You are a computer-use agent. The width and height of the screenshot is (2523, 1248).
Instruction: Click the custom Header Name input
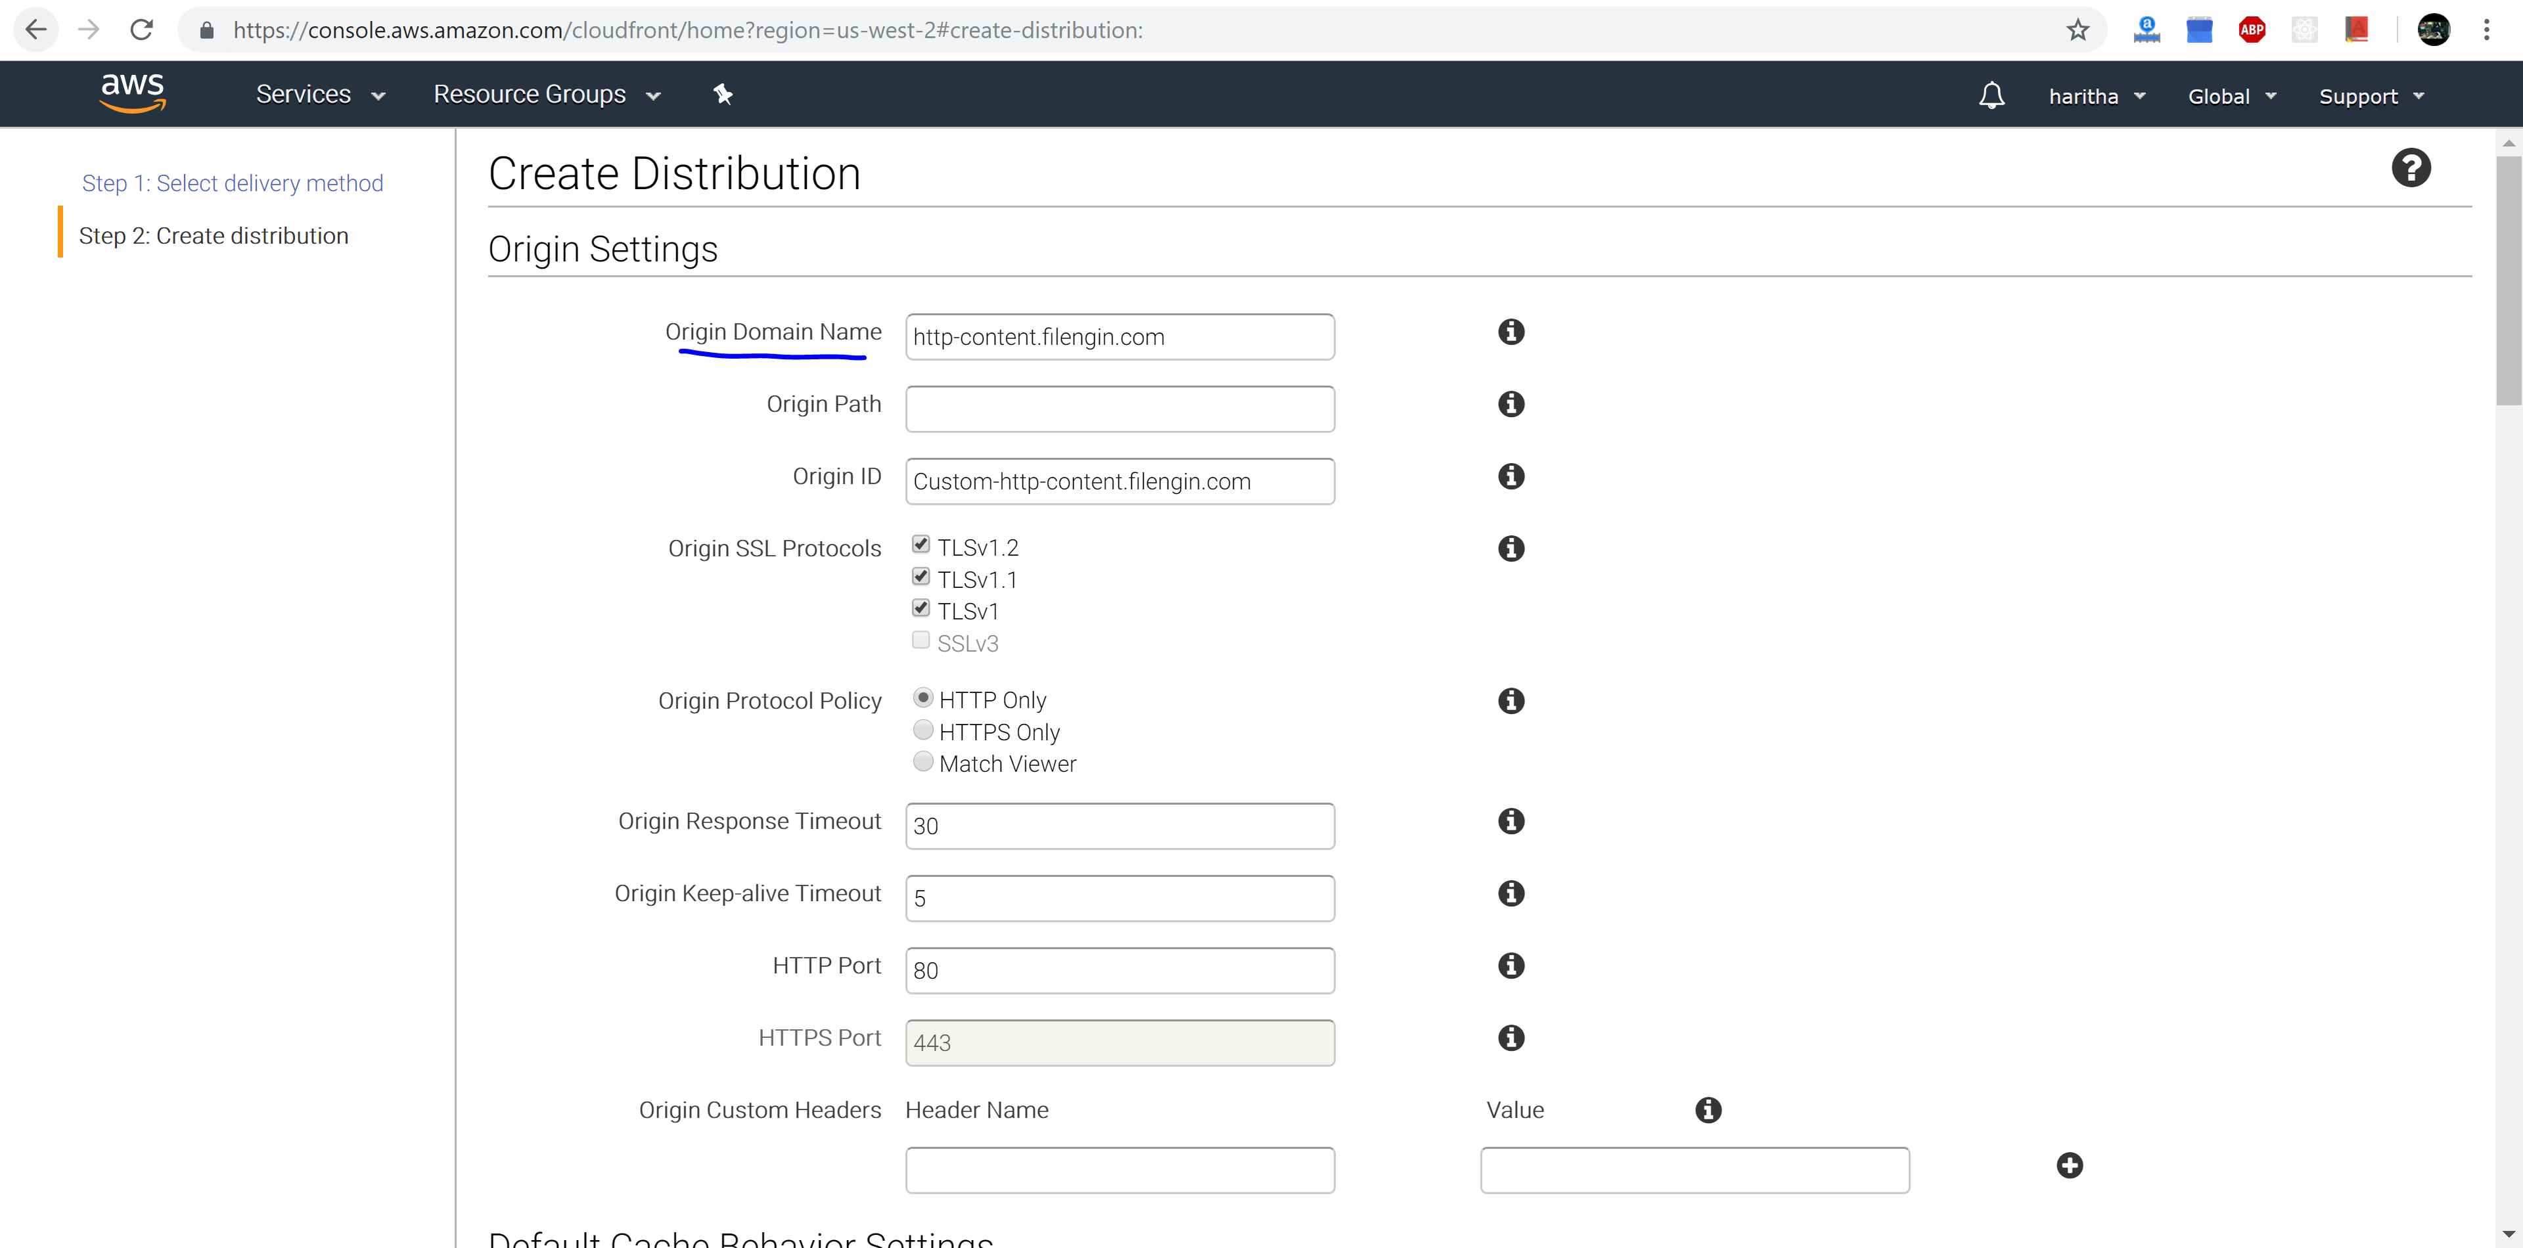tap(1120, 1170)
